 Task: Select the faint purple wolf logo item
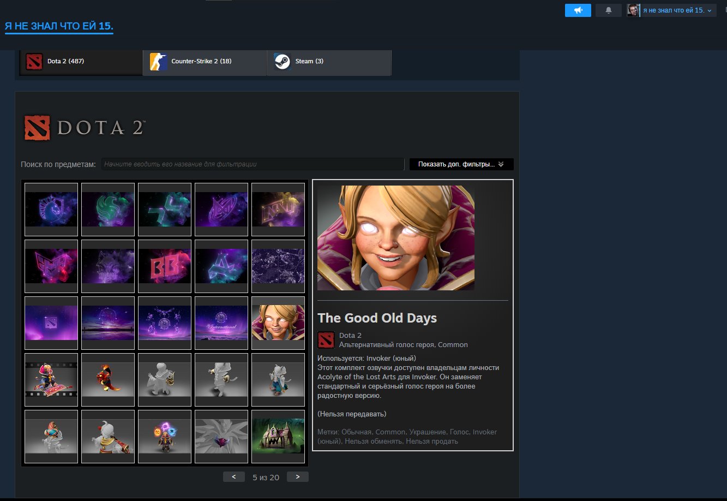(x=108, y=266)
